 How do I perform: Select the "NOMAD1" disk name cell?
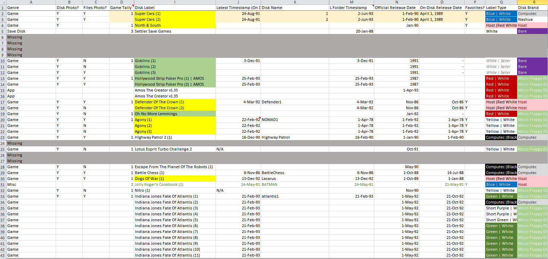tap(294, 120)
